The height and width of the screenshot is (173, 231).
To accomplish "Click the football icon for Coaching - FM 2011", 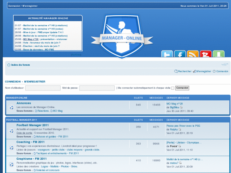I will click(11, 148).
